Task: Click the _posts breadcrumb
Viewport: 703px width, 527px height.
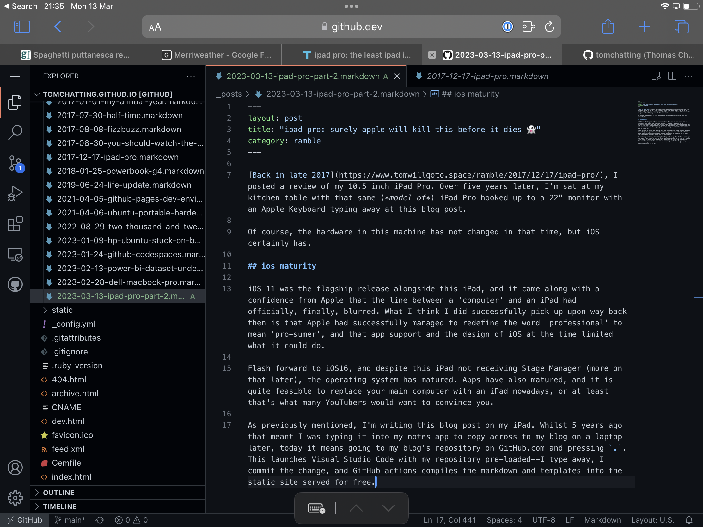Action: tap(229, 94)
